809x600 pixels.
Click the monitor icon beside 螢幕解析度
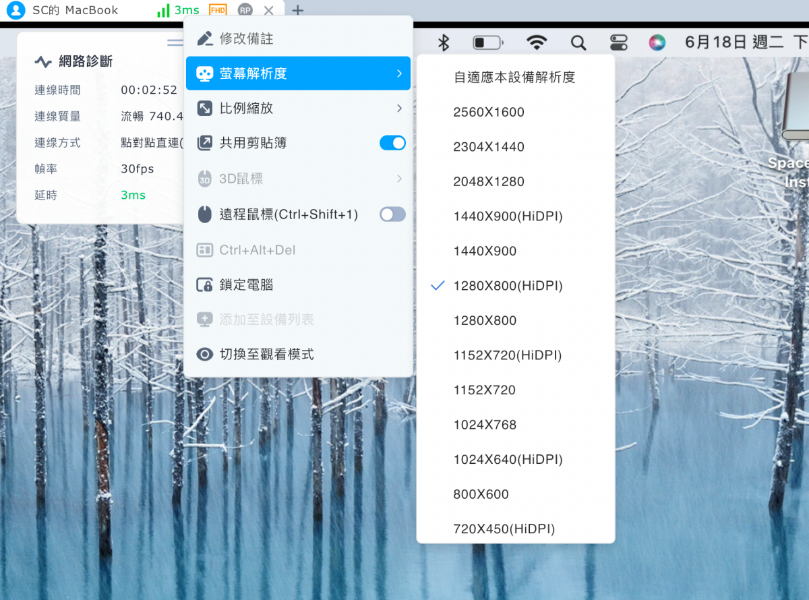click(205, 73)
